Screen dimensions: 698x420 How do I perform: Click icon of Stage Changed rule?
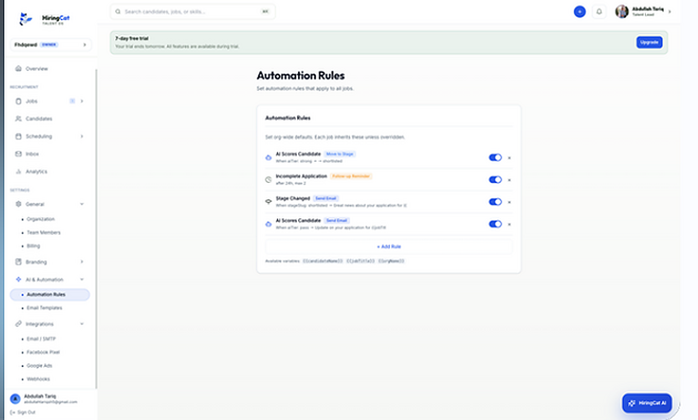pos(268,202)
